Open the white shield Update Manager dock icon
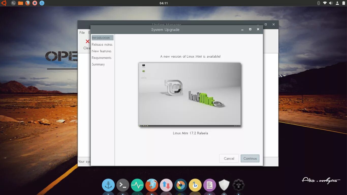This screenshot has width=347, height=195. [x=224, y=185]
